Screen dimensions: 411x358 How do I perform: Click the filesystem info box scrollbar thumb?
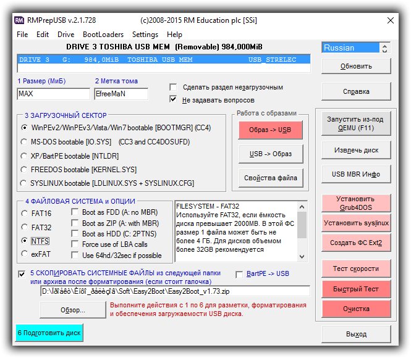302,225
